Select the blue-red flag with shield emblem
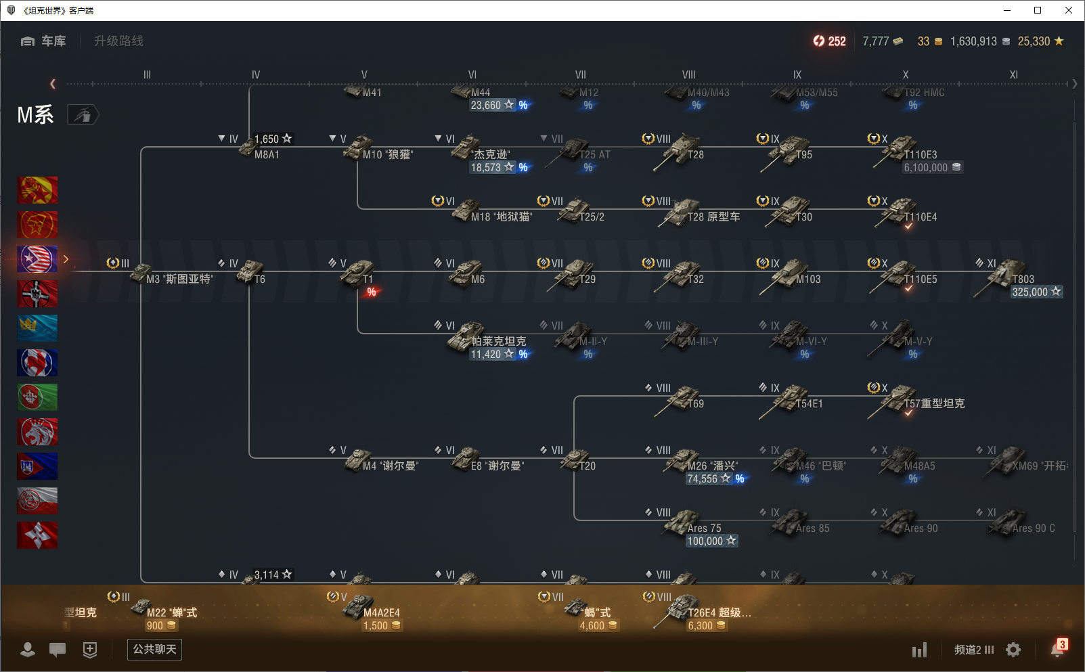 [37, 466]
